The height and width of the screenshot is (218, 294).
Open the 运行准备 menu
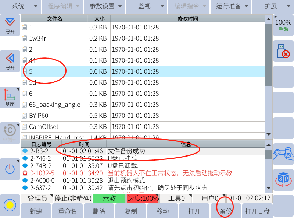pyautogui.click(x=232, y=6)
